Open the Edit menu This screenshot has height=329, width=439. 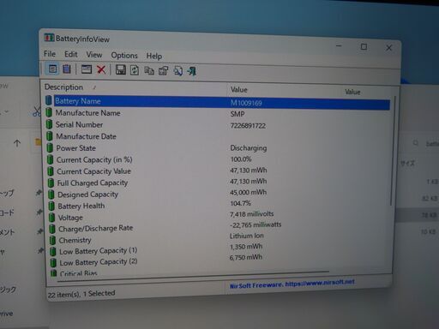click(70, 54)
